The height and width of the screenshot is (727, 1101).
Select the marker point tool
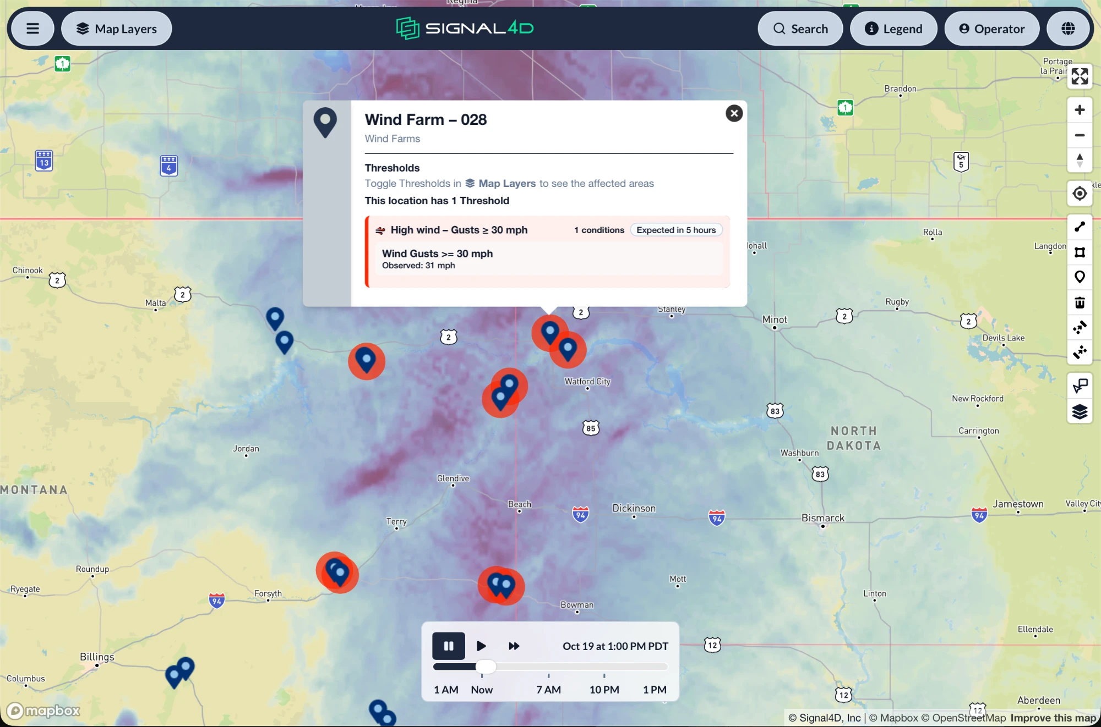tap(1080, 277)
